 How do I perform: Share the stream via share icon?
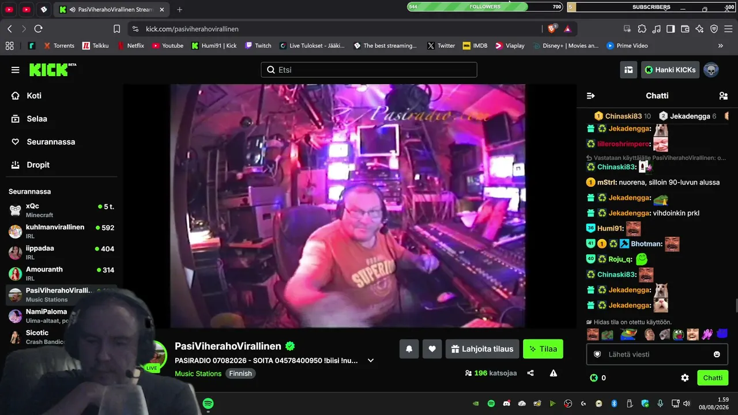530,373
